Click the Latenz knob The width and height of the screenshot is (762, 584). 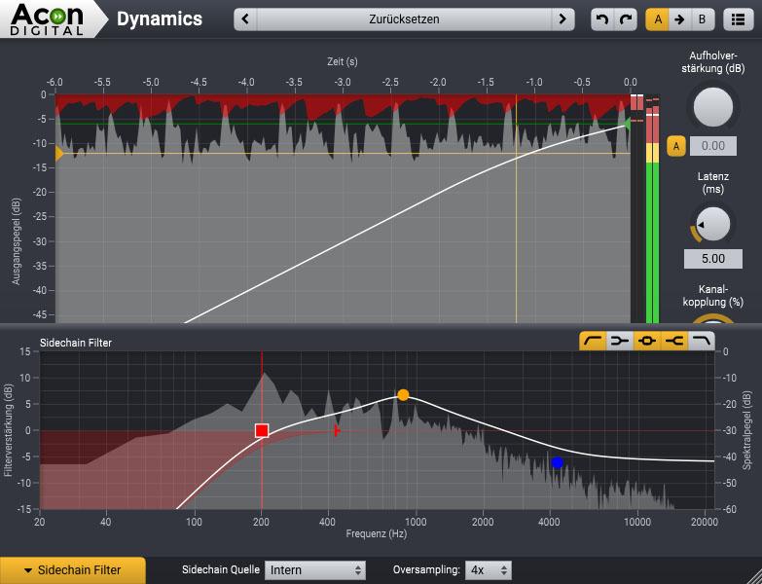click(713, 225)
